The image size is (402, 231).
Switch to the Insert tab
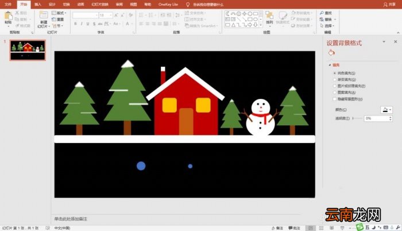click(38, 5)
